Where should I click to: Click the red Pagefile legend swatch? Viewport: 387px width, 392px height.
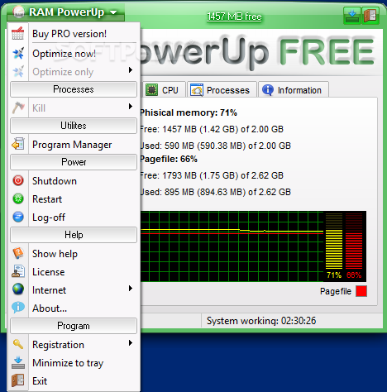[361, 291]
